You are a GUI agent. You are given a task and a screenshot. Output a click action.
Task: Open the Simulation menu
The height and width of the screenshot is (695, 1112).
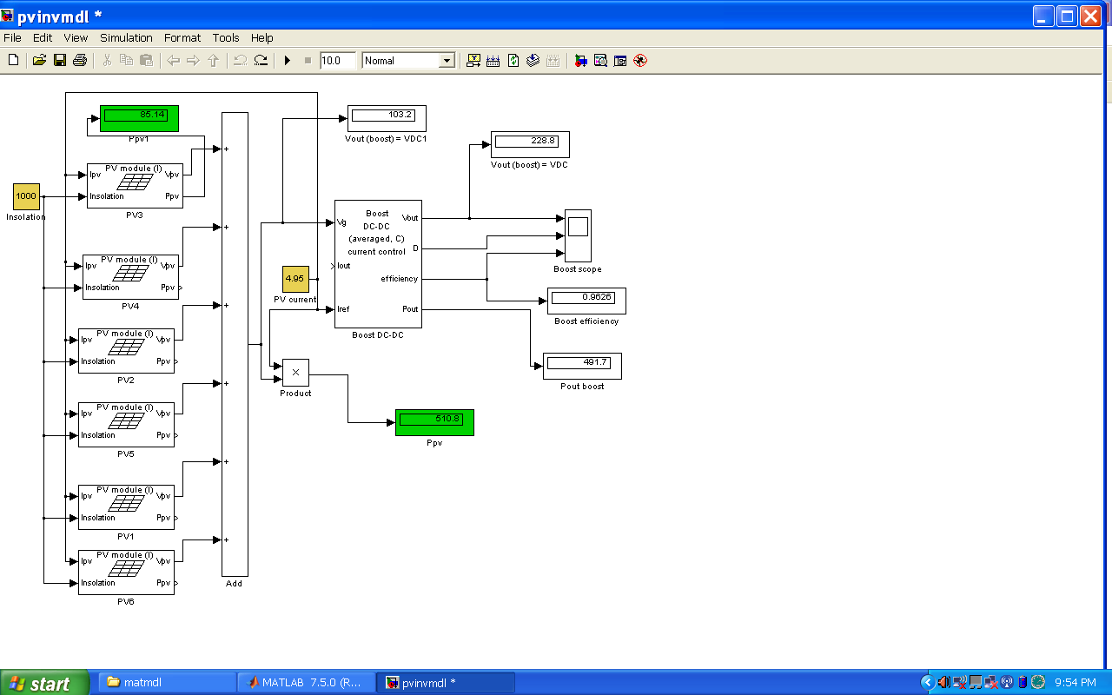[x=126, y=38]
